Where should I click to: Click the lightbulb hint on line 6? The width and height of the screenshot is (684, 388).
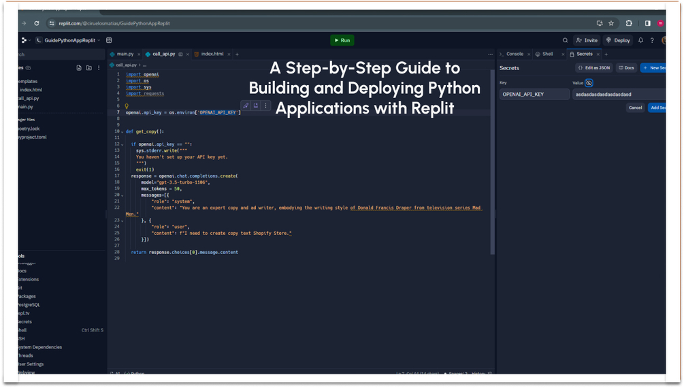tap(127, 106)
